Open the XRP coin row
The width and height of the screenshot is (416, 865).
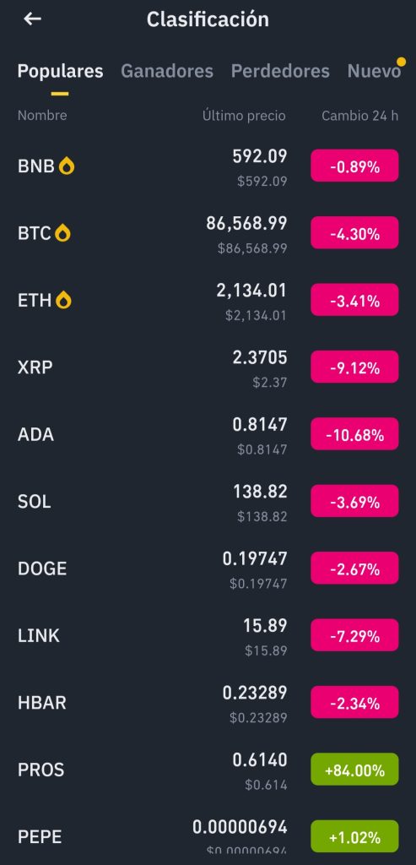[208, 367]
